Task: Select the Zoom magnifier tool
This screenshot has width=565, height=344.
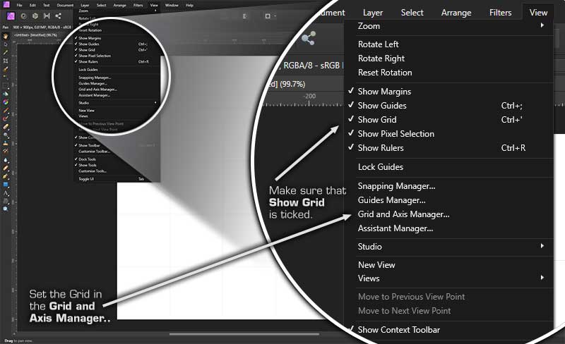Action: pos(6,209)
